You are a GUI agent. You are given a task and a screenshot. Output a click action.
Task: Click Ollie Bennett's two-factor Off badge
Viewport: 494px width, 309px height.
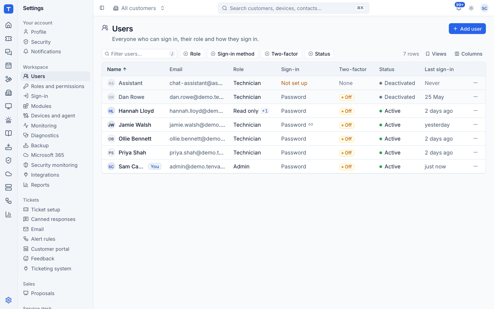click(x=347, y=139)
